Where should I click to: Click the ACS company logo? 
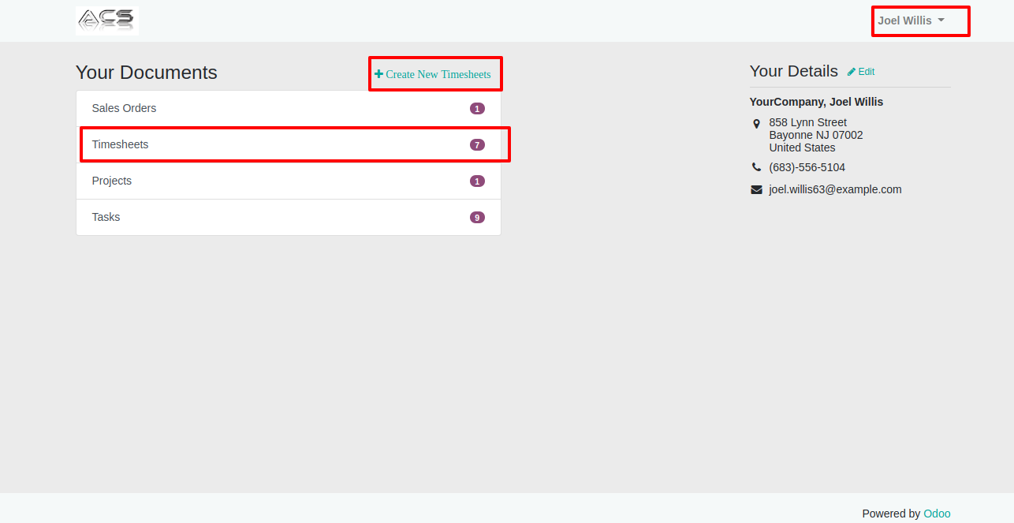[x=107, y=21]
